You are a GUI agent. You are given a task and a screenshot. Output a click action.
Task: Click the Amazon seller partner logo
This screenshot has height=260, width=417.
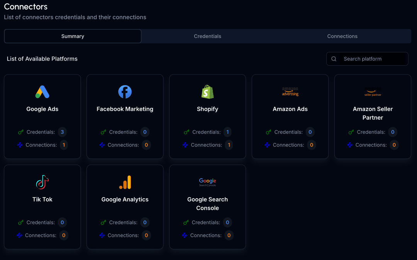click(373, 92)
